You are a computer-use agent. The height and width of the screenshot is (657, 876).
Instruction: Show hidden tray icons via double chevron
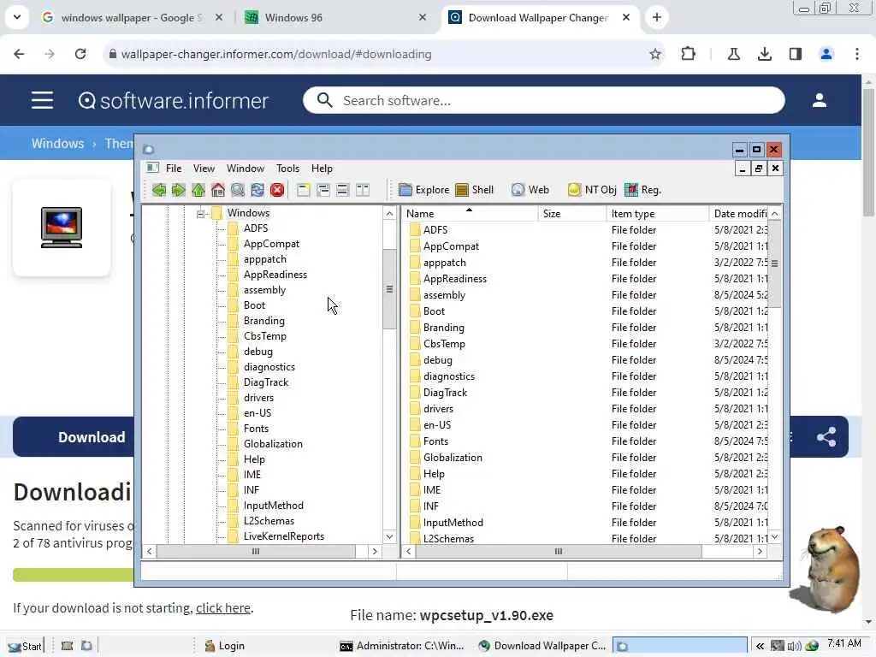click(760, 646)
